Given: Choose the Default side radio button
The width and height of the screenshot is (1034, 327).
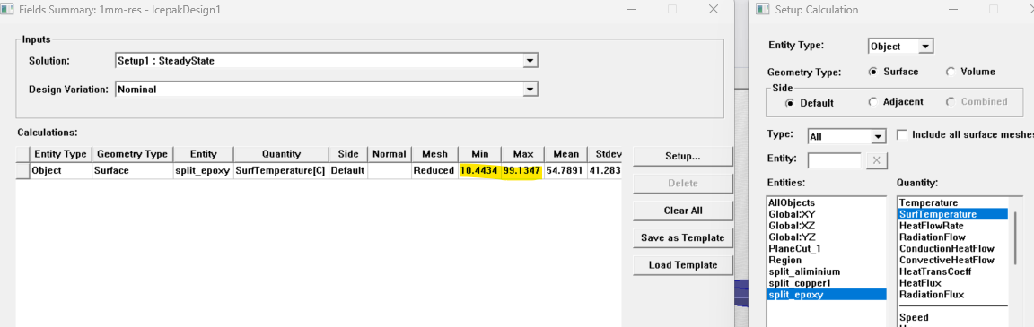Looking at the screenshot, I should click(x=791, y=103).
